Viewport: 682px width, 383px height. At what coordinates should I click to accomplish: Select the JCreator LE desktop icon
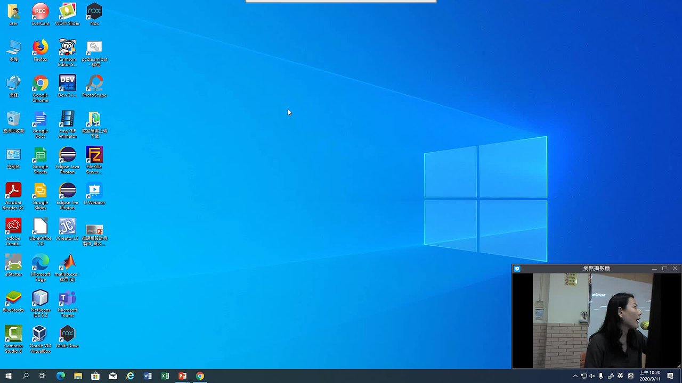tap(67, 229)
